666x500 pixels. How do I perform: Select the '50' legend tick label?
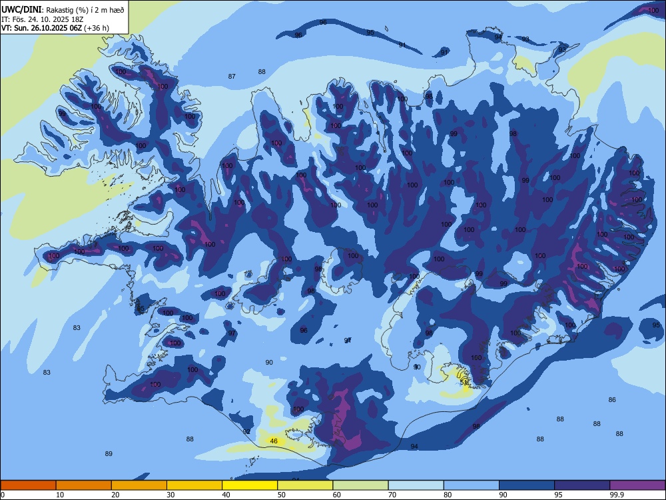pyautogui.click(x=282, y=495)
